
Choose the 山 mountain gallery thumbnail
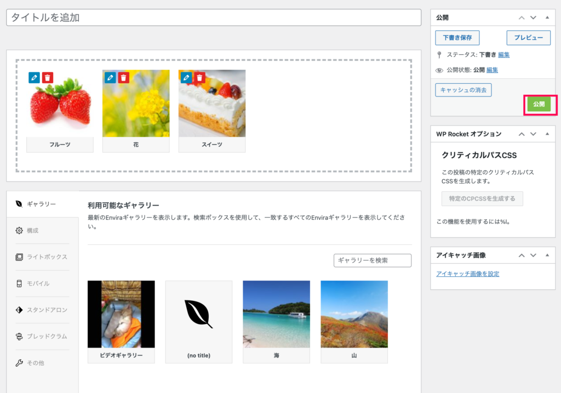coord(354,314)
